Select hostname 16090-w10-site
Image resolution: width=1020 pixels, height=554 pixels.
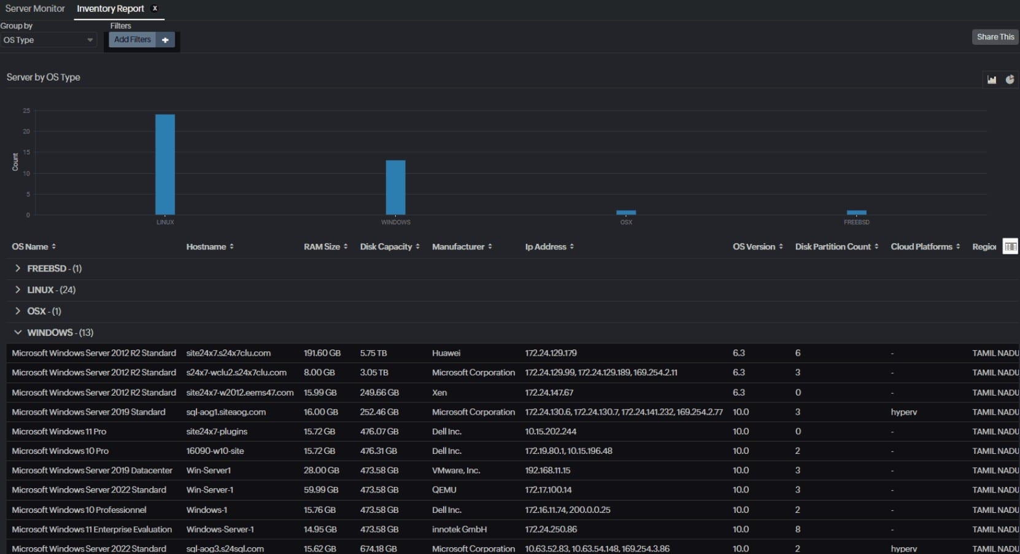coord(215,451)
